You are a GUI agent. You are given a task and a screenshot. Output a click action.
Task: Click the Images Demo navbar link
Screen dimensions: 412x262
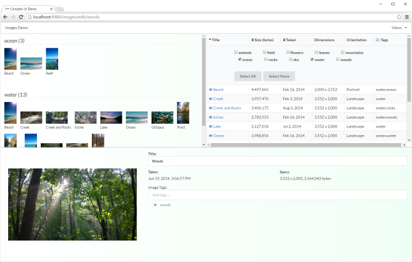[x=16, y=28]
